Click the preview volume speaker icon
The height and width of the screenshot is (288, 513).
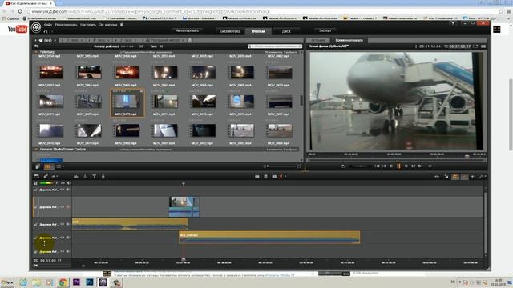(x=430, y=166)
